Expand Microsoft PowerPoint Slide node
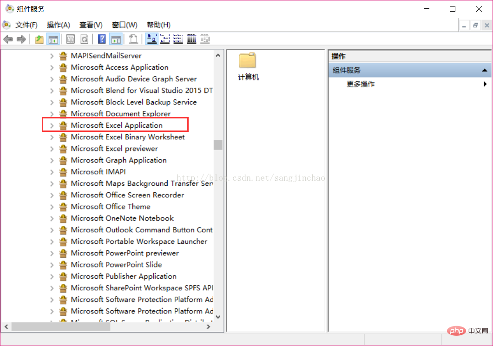The height and width of the screenshot is (346, 493). [x=52, y=265]
